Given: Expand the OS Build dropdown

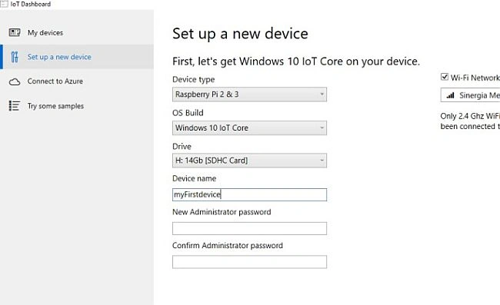Looking at the screenshot, I should [x=249, y=128].
